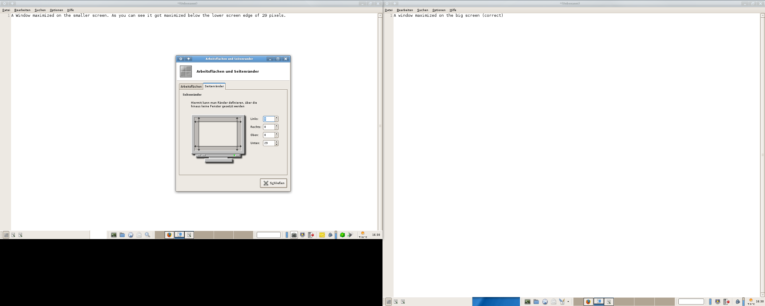The image size is (765, 306).
Task: Click the logout door icon on the big screen's panel
Action: point(726,302)
